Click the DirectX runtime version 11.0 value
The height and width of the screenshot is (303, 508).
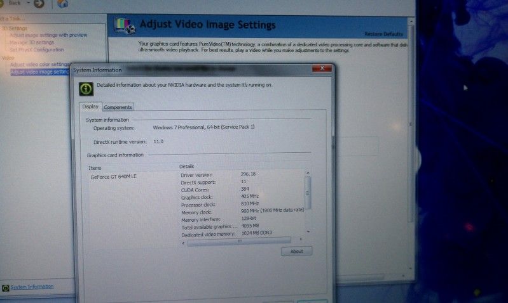coord(158,141)
